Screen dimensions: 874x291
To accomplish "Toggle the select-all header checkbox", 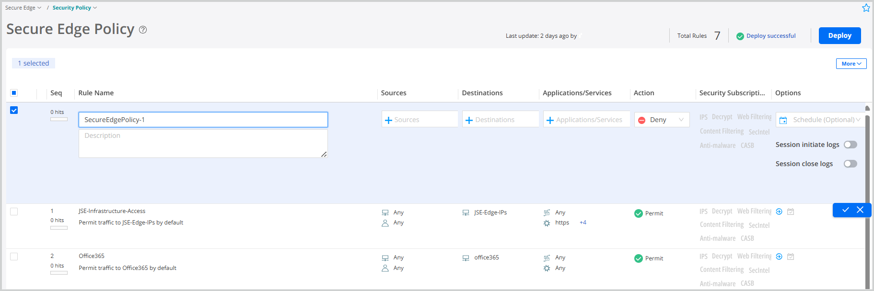I will pos(14,93).
